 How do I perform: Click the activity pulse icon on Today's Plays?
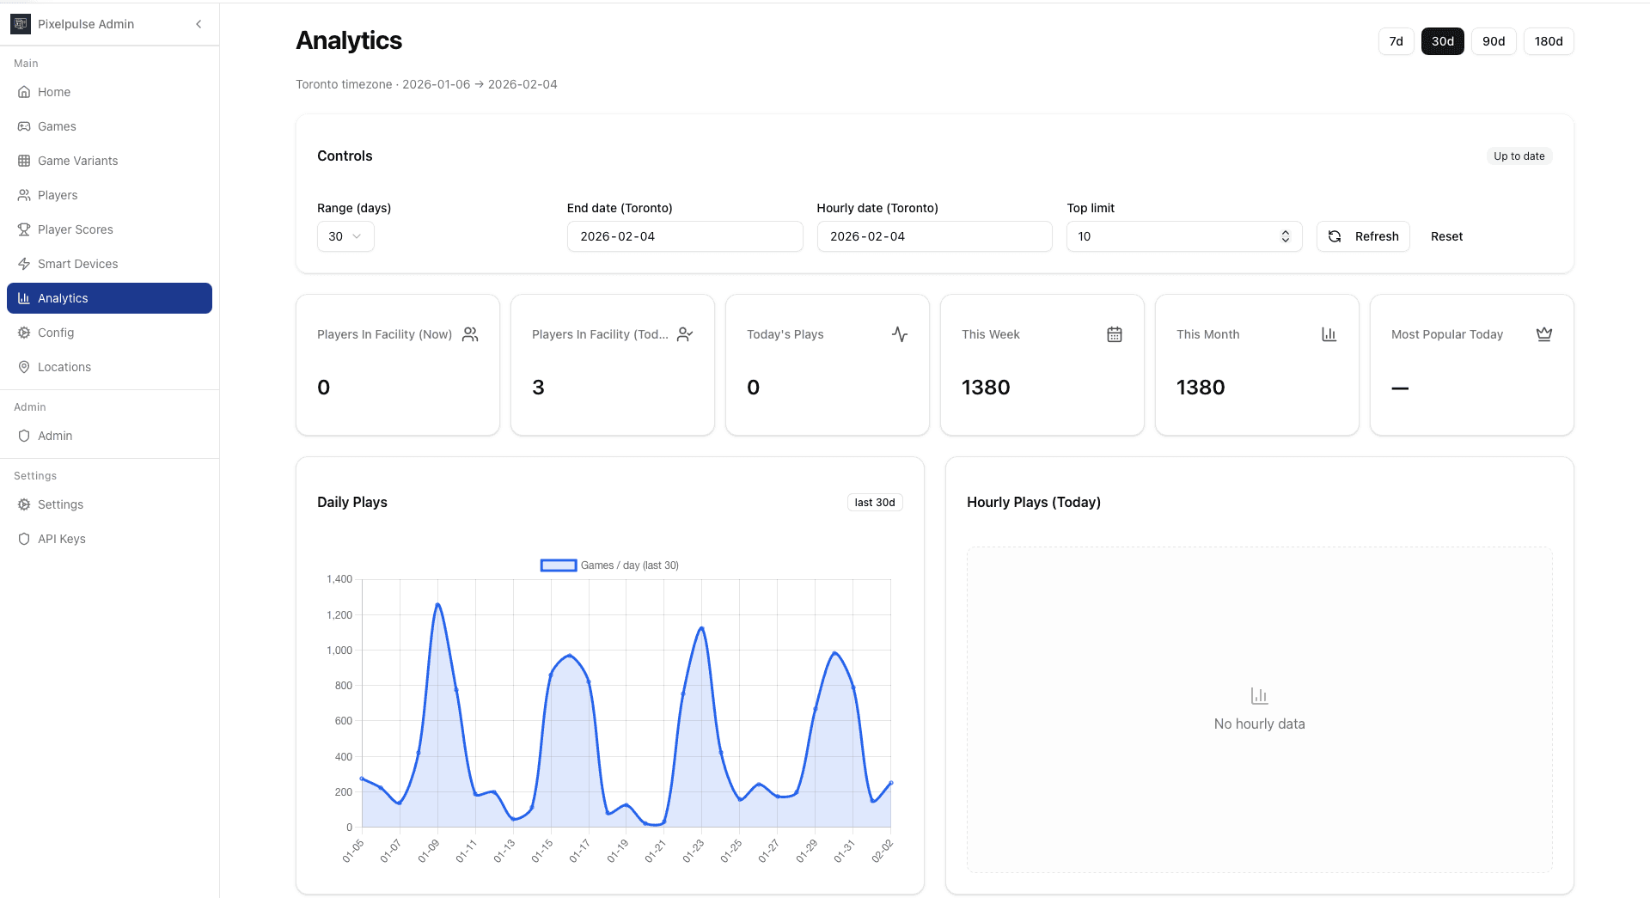point(899,334)
